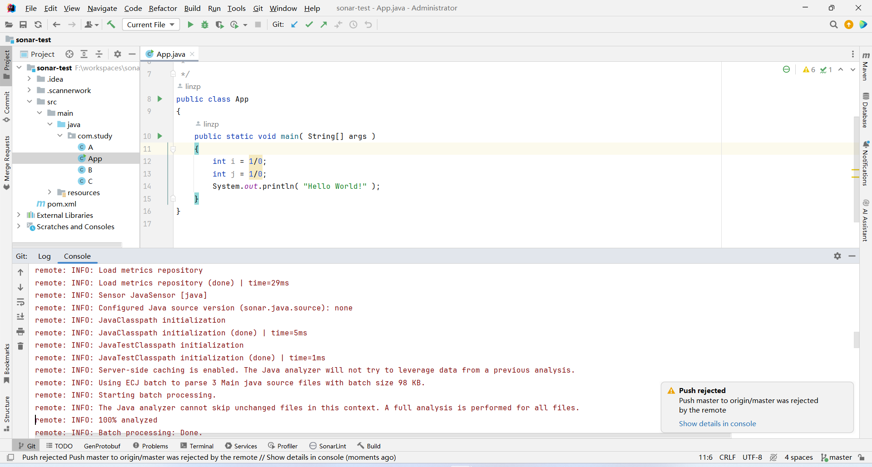The width and height of the screenshot is (872, 467).
Task: Switch to the Log tab in Git panel
Action: pos(44,256)
